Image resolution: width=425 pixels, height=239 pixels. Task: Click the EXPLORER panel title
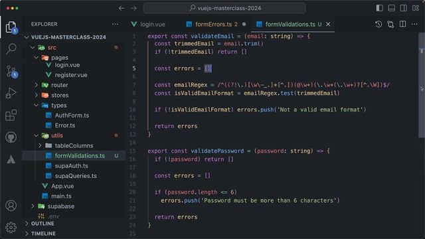[x=44, y=24]
